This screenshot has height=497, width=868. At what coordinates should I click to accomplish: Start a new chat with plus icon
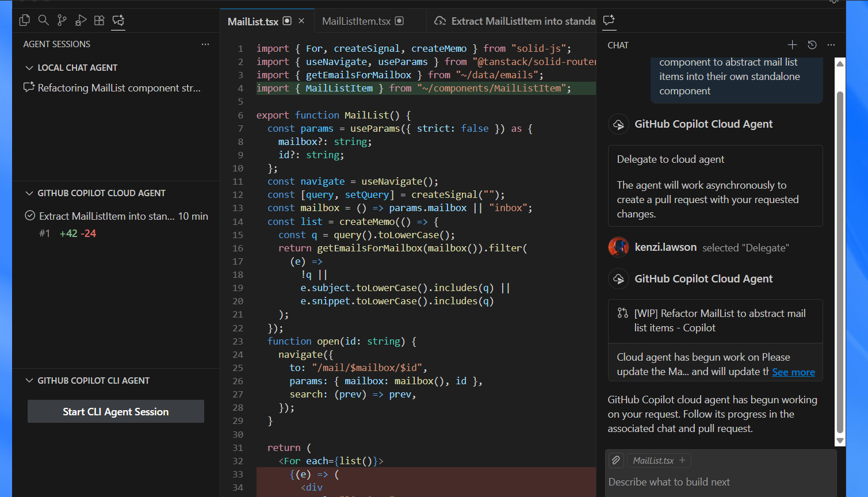tap(792, 45)
